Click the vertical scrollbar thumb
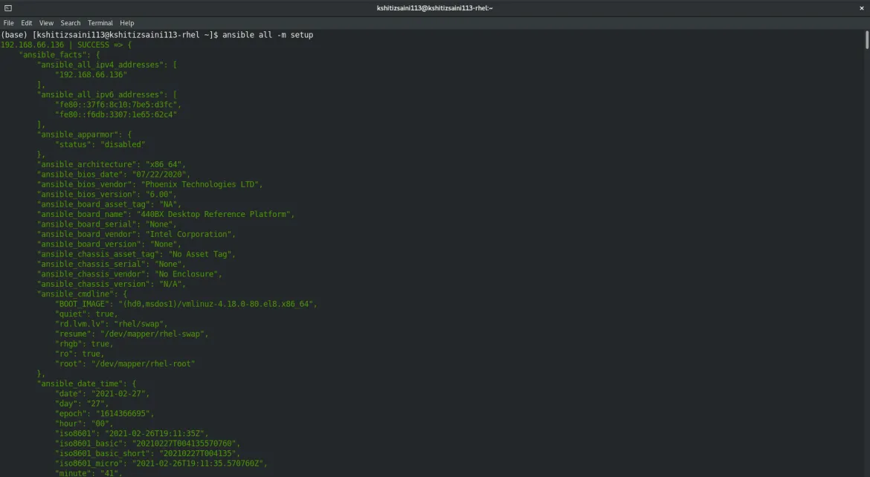Screen dimensions: 870x477 [x=867, y=40]
